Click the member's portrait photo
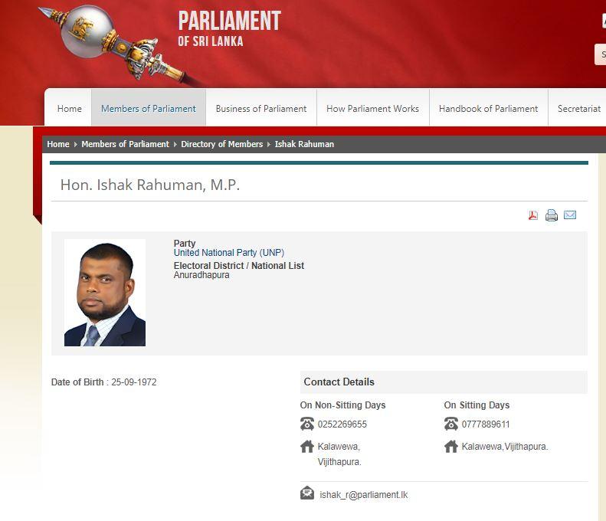The height and width of the screenshot is (521, 606). [x=105, y=293]
